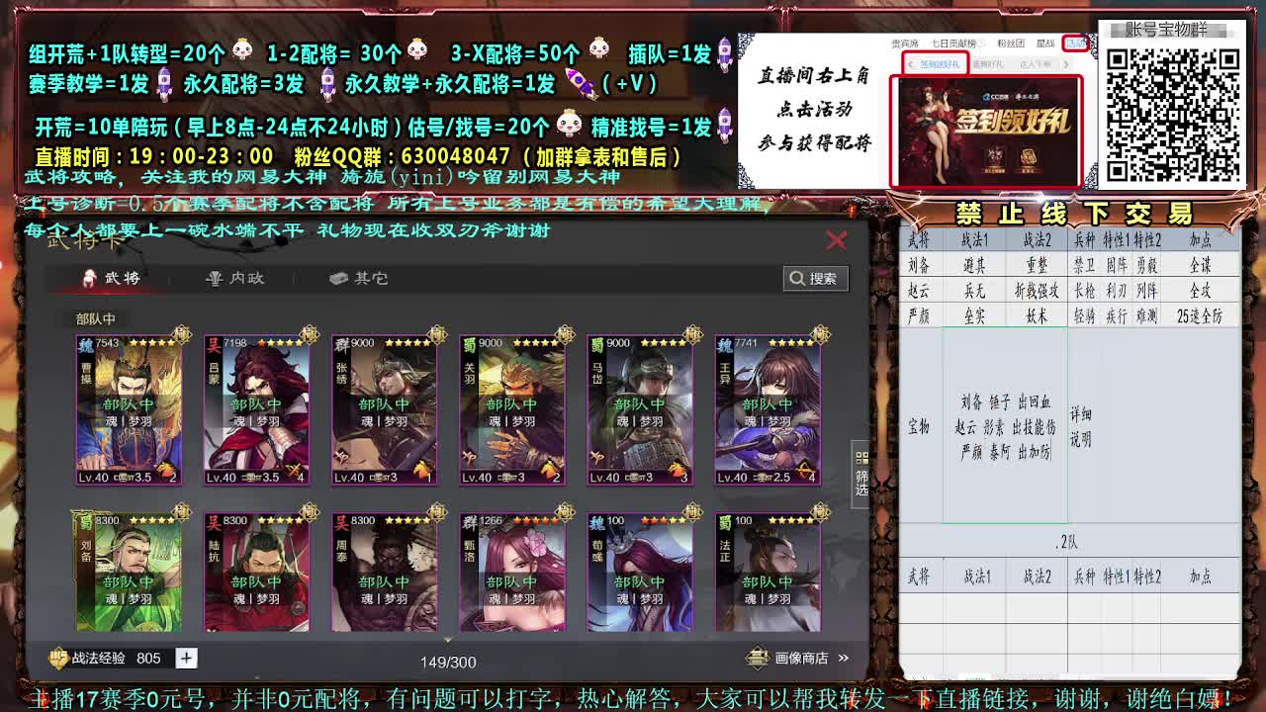Click the 战法经验 book icon
This screenshot has height=712, width=1266.
pos(59,658)
